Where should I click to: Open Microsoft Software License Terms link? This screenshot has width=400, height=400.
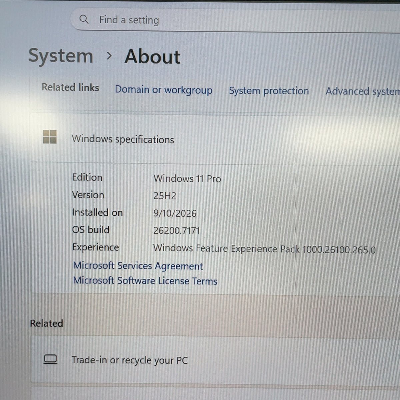click(x=145, y=281)
